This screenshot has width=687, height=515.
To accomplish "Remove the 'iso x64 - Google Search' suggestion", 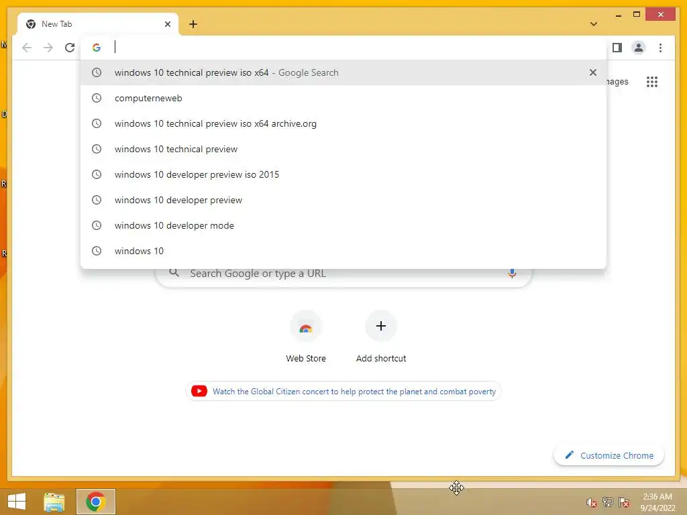I will 593,72.
